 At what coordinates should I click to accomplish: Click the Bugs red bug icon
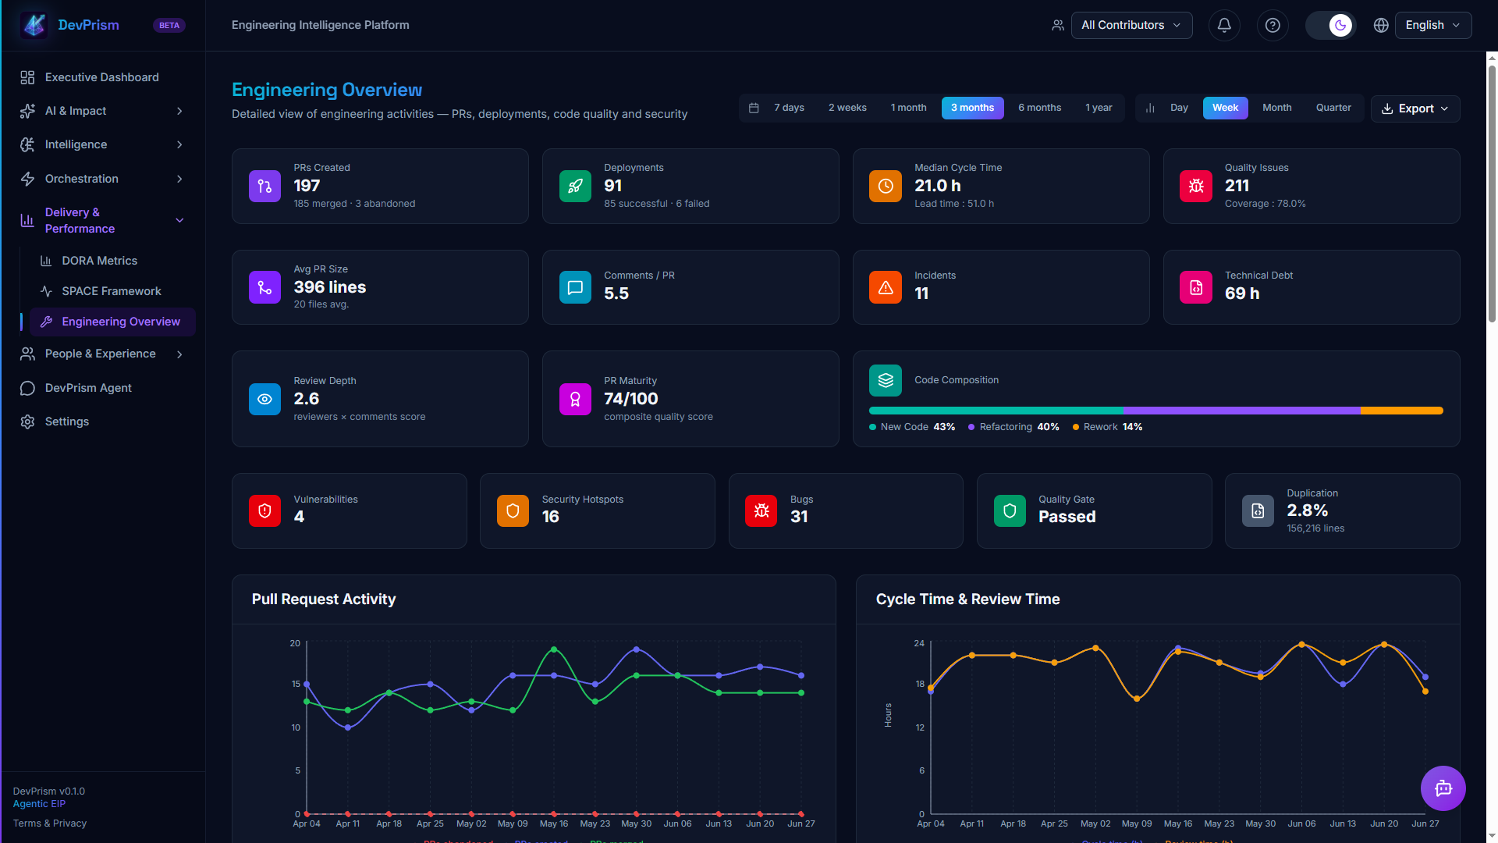pos(761,510)
